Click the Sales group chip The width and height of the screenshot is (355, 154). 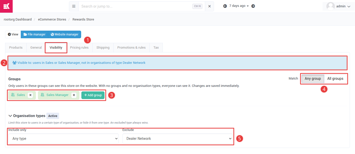22,95
